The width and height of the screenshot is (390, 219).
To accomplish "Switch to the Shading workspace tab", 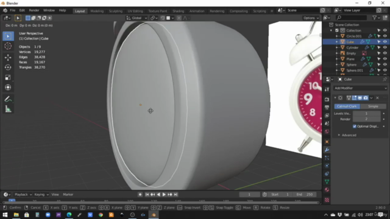I will (179, 11).
